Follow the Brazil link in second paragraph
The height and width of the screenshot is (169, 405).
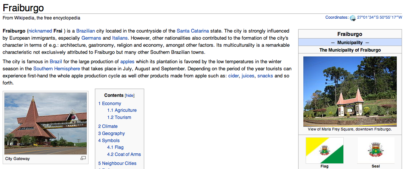click(56, 62)
